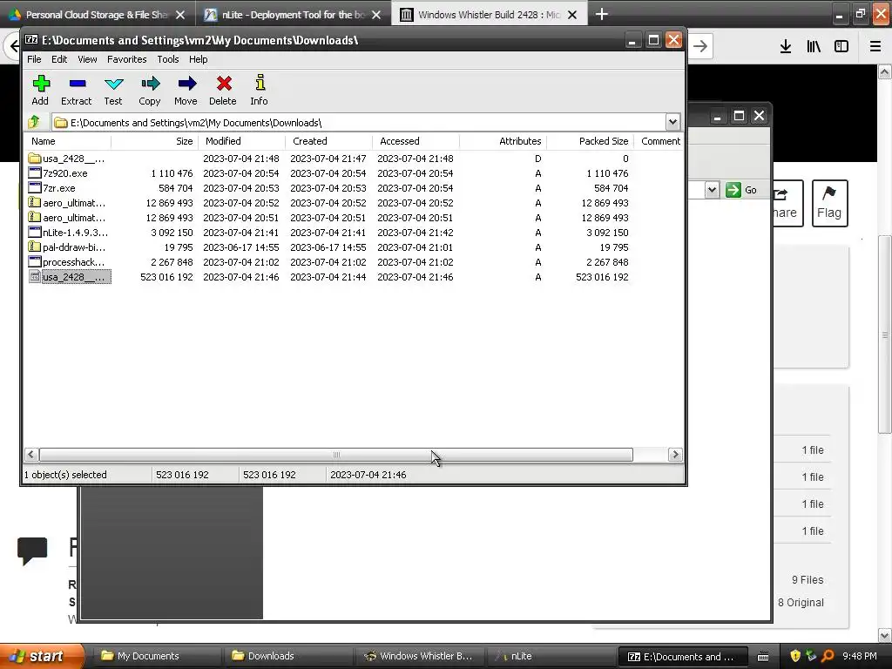Open the browser hamburger menu
This screenshot has width=892, height=669.
coord(875,46)
